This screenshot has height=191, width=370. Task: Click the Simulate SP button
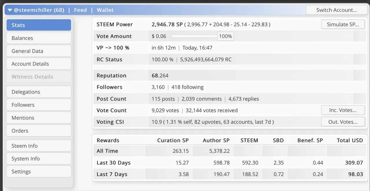(343, 24)
